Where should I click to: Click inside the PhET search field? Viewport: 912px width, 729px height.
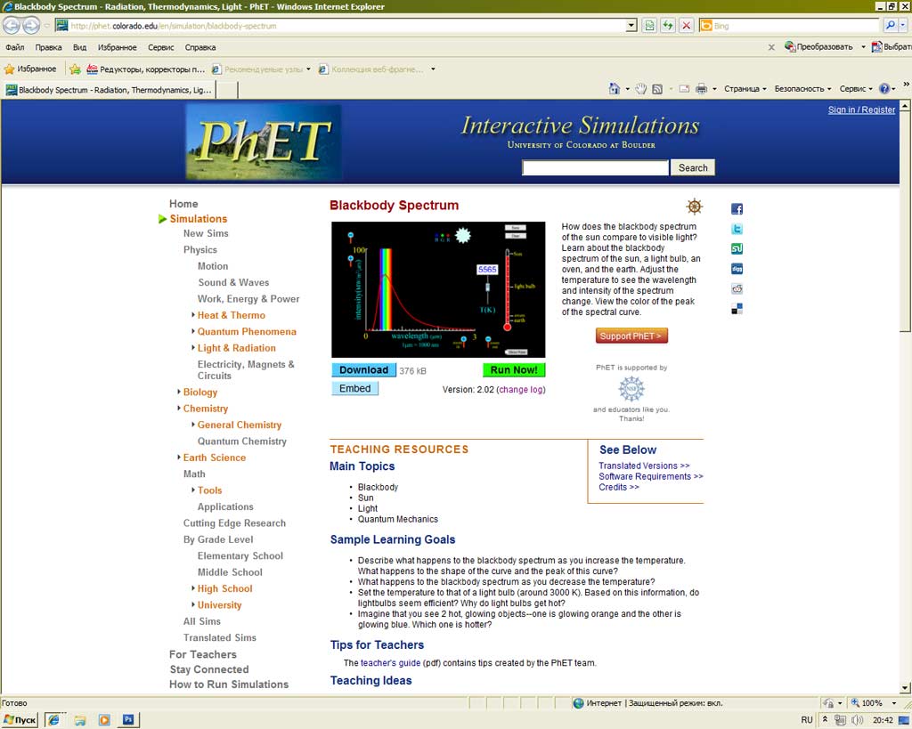pyautogui.click(x=595, y=167)
